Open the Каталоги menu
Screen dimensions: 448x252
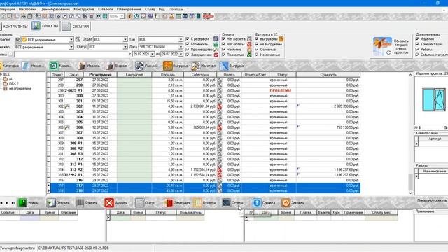click(106, 9)
